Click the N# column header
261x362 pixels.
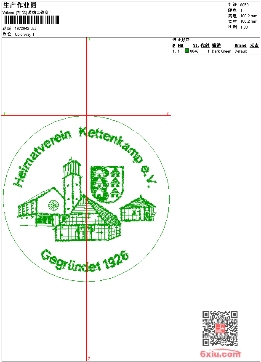coord(181,45)
